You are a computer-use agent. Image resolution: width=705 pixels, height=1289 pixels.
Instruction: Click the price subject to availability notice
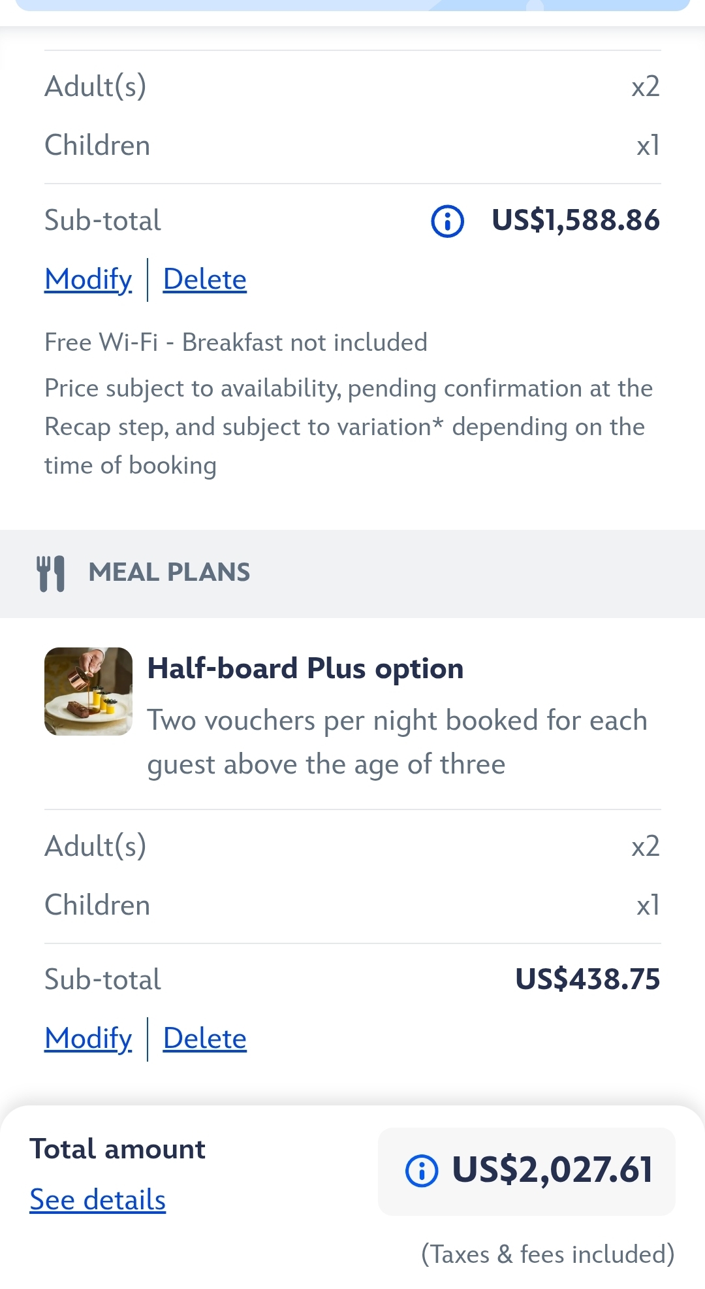tap(349, 427)
